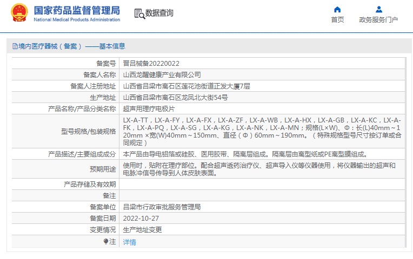Open the 数据查询 menu label
The height and width of the screenshot is (259, 413).
(159, 13)
